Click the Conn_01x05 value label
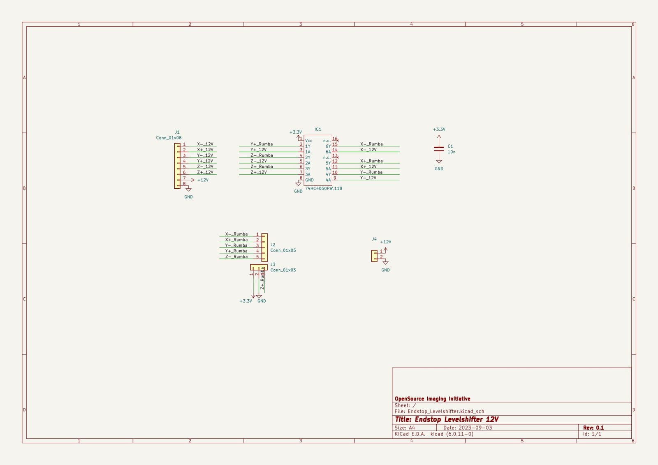The width and height of the screenshot is (658, 465). pyautogui.click(x=283, y=250)
